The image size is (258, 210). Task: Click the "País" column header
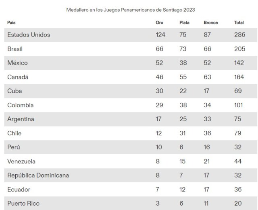tap(11, 22)
